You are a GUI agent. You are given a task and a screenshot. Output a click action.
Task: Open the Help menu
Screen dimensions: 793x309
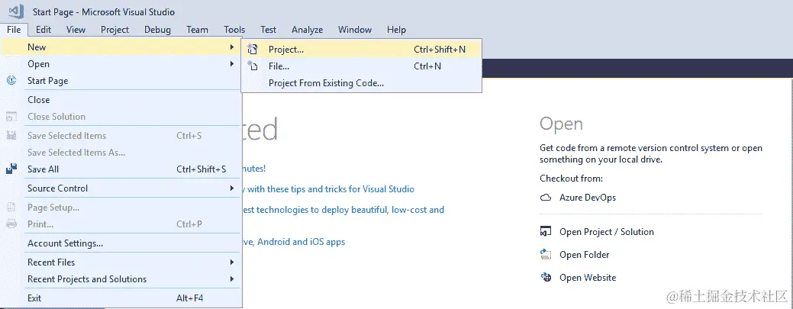click(x=397, y=30)
